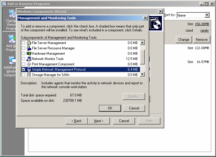Click Cancel next to the OK button
The image size is (216, 157).
coord(134,108)
